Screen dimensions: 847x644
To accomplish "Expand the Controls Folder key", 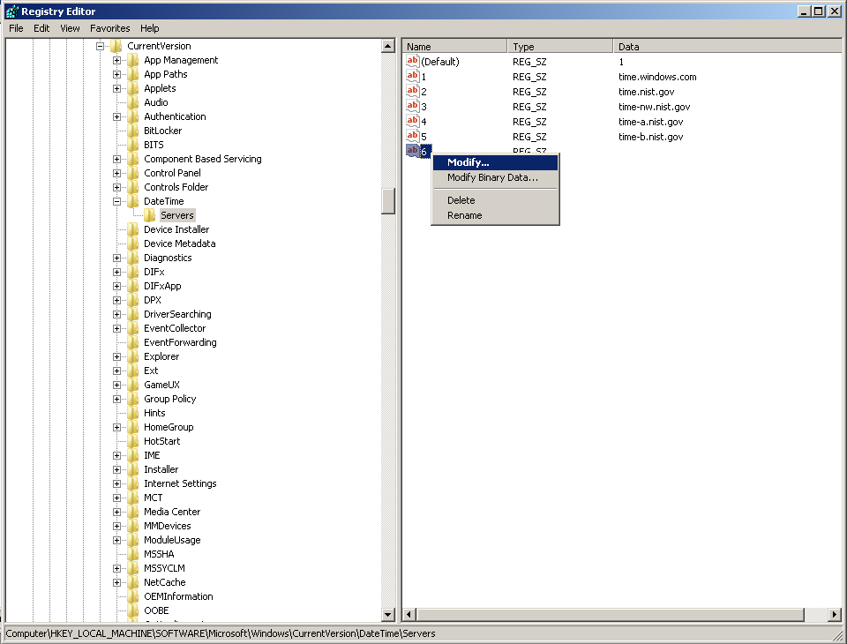I will (116, 187).
